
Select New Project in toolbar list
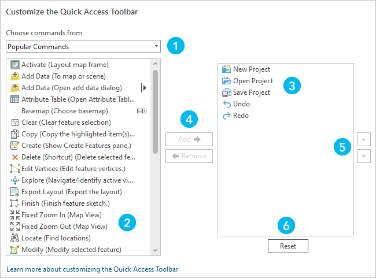(x=251, y=69)
